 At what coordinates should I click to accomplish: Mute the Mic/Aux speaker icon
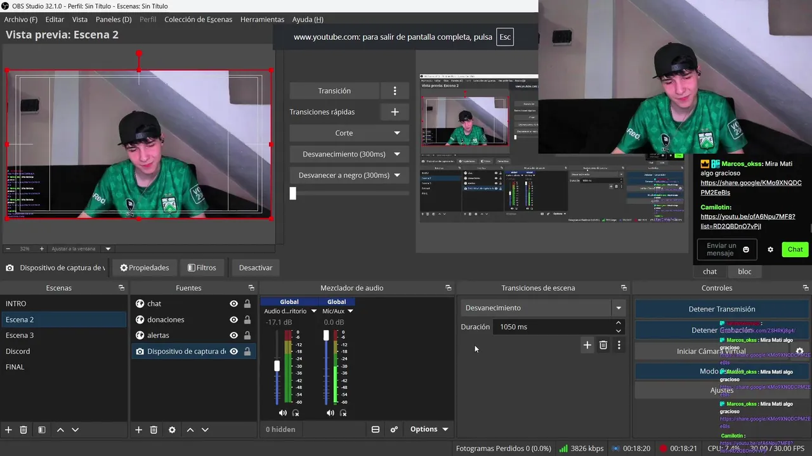click(x=331, y=413)
